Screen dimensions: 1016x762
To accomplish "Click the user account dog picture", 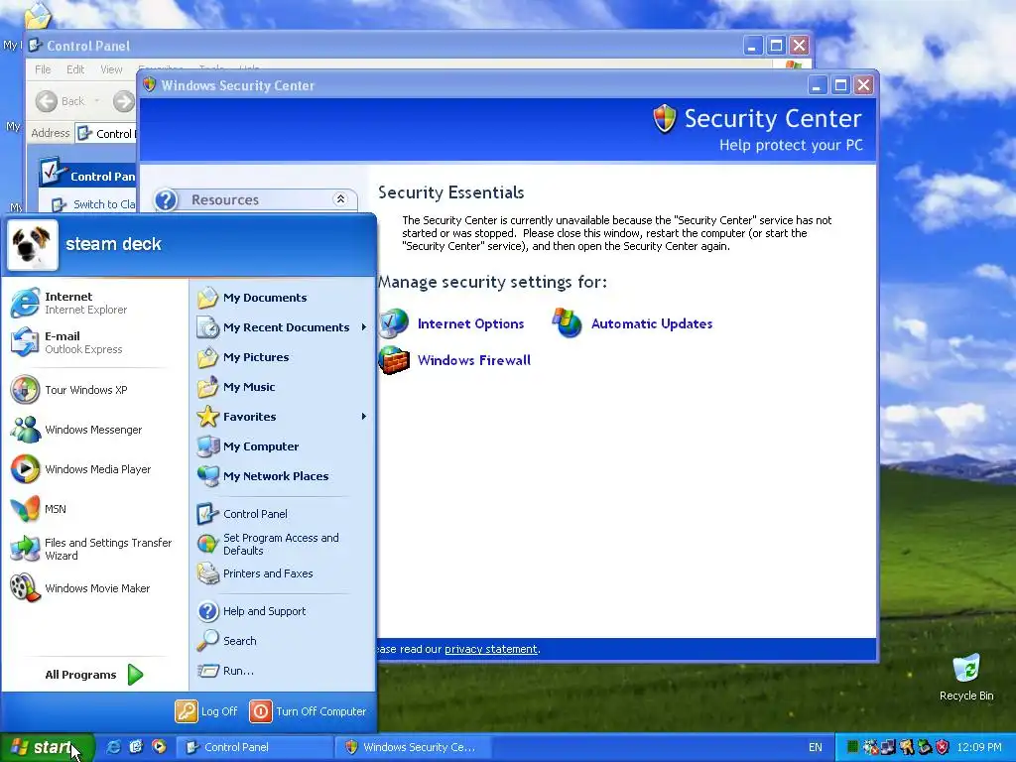I will tap(33, 245).
